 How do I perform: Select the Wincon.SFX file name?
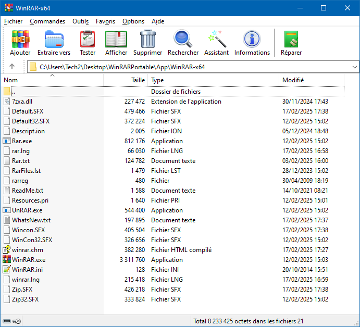coord(28,230)
